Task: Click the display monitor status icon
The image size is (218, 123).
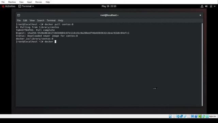Action: click(x=192, y=117)
